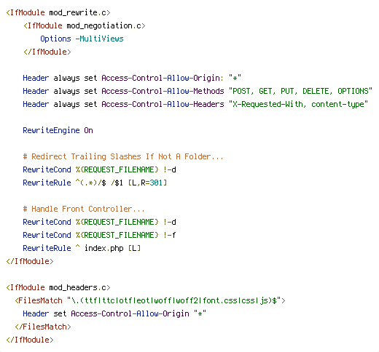Image resolution: width=379 pixels, height=352 pixels.
Task: Click the final closing /IfModule tag
Action: [x=30, y=340]
